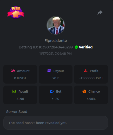113x135 pixels.
Task: Click the Server Seed field
Action: pos(55,123)
